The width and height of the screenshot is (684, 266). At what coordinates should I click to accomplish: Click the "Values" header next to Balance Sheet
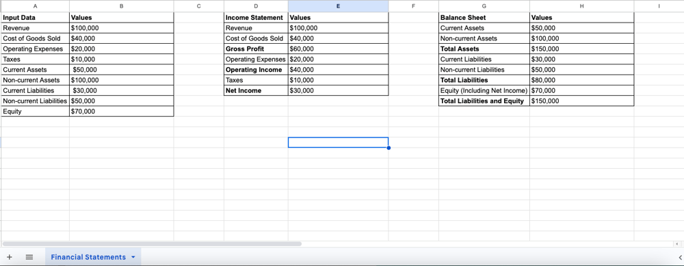pos(582,18)
